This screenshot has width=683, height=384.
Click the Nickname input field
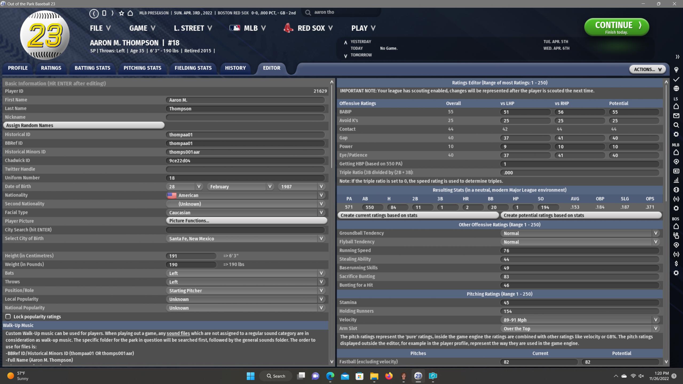coord(245,117)
